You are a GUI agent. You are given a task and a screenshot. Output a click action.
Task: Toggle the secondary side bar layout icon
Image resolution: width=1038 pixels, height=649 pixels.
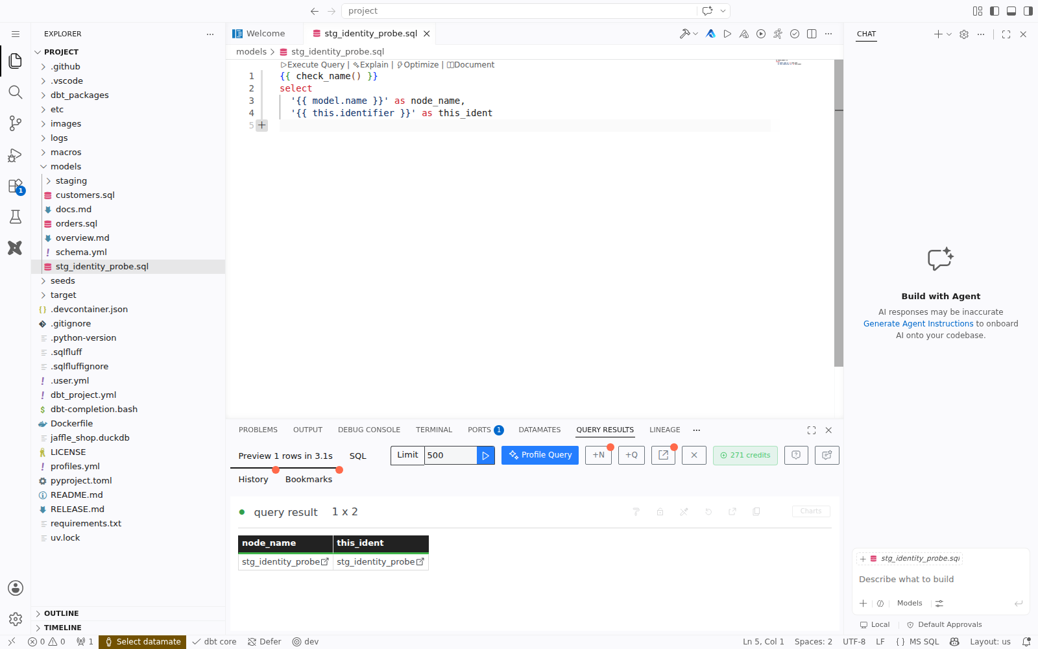pyautogui.click(x=1028, y=11)
